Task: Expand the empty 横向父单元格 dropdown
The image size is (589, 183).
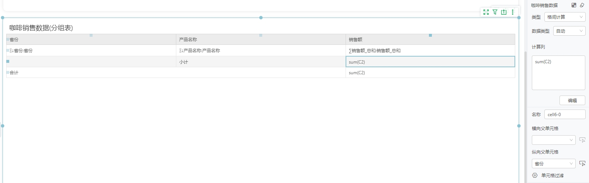Action: (x=553, y=140)
